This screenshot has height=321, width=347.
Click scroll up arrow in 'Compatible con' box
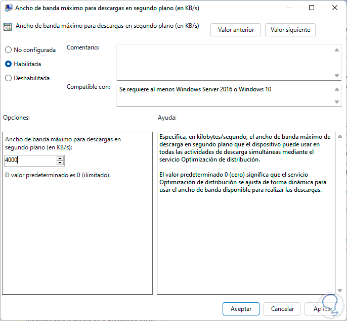point(337,89)
